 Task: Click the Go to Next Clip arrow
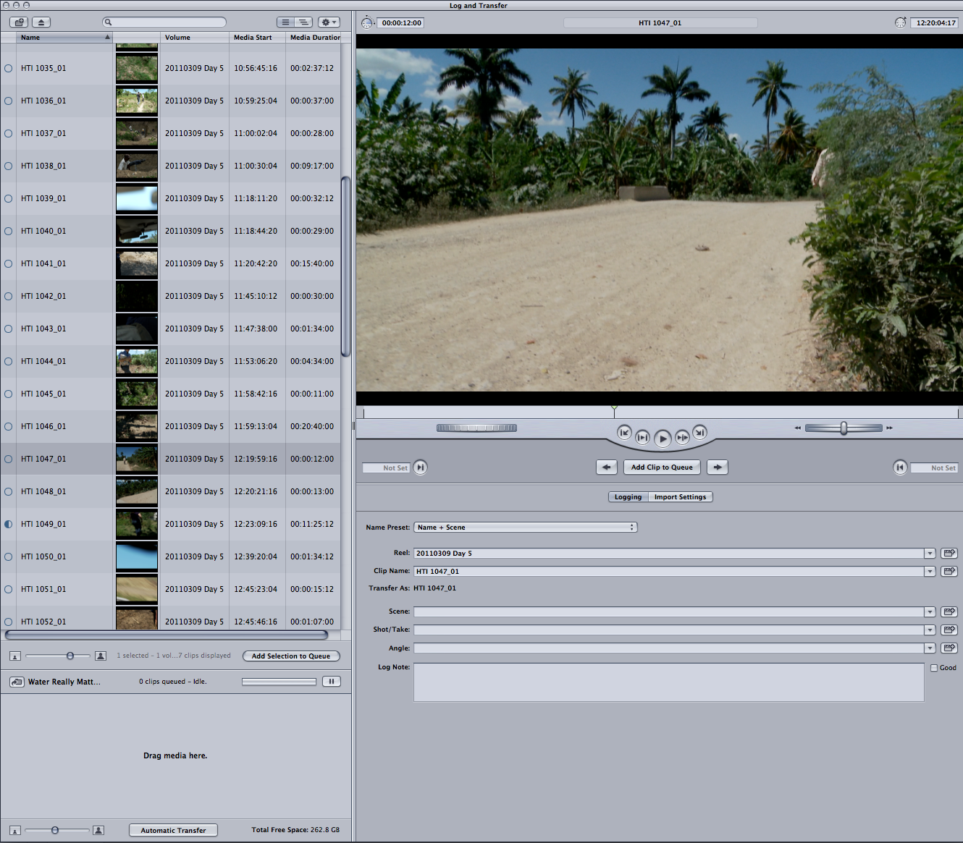[718, 467]
